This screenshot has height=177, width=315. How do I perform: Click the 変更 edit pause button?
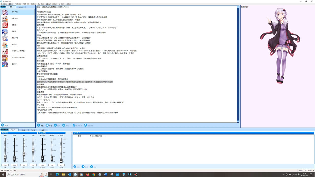point(85,167)
